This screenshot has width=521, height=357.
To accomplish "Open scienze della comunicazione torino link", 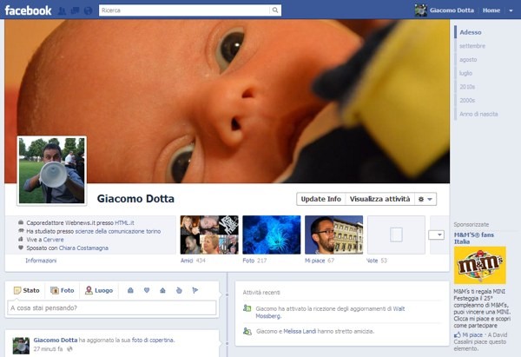I will pos(118,231).
